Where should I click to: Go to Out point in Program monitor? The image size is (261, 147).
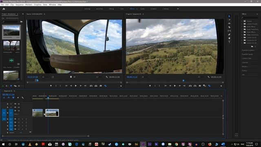tap(184, 86)
